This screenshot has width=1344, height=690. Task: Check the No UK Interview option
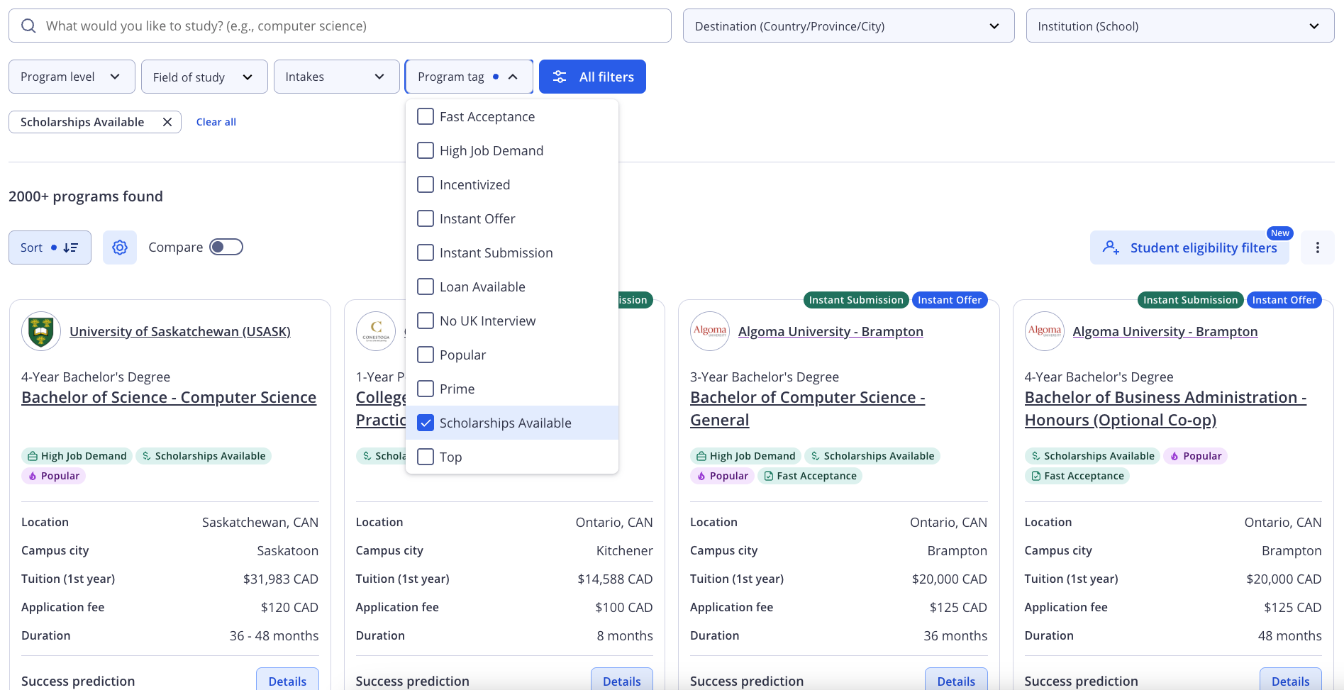426,321
